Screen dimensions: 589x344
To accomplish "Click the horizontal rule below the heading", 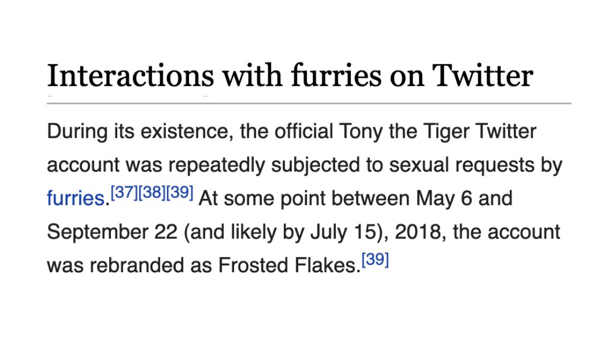I will click(309, 103).
